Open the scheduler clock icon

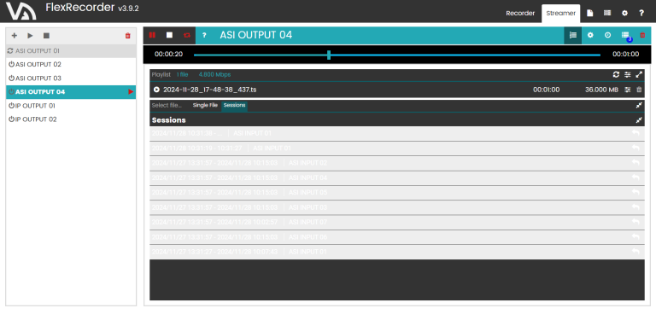tap(608, 35)
